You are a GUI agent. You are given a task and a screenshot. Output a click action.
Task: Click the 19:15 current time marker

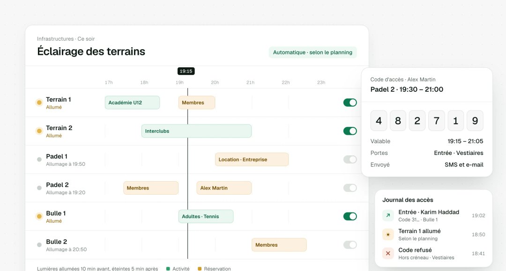[186, 71]
